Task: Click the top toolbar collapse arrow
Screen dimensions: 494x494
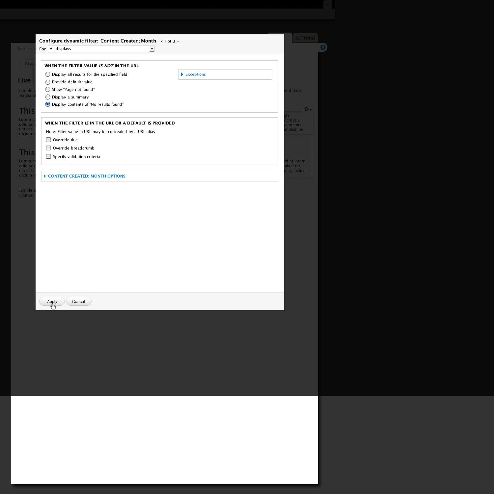Action: tap(327, 5)
